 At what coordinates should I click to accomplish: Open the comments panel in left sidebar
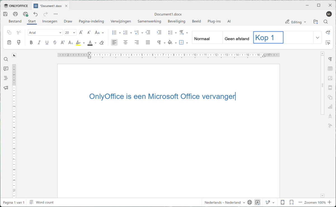coord(6,69)
